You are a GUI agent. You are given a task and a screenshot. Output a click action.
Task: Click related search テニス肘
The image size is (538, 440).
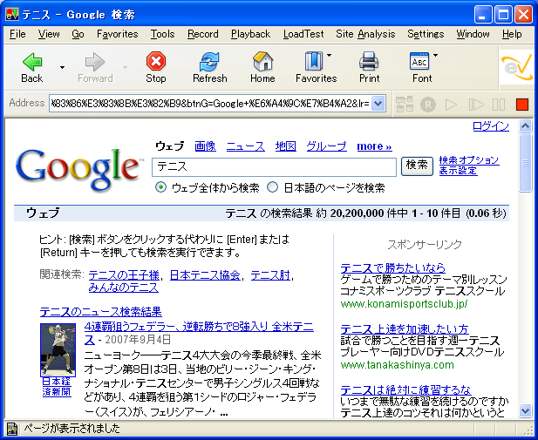(270, 275)
